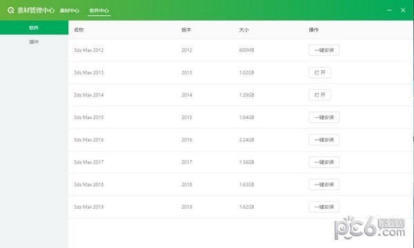414x248 pixels.
Task: Click the 1.02GB size value
Action: pos(246,72)
